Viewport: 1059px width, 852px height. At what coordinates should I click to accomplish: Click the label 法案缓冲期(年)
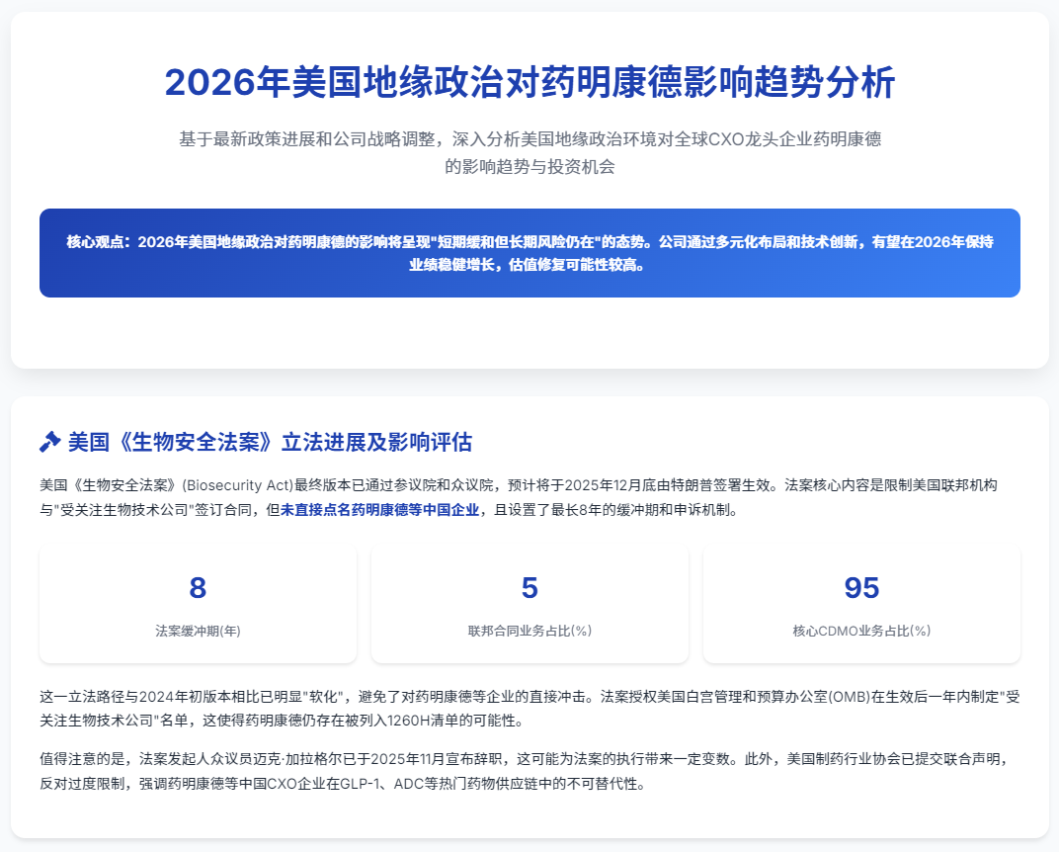coord(198,631)
